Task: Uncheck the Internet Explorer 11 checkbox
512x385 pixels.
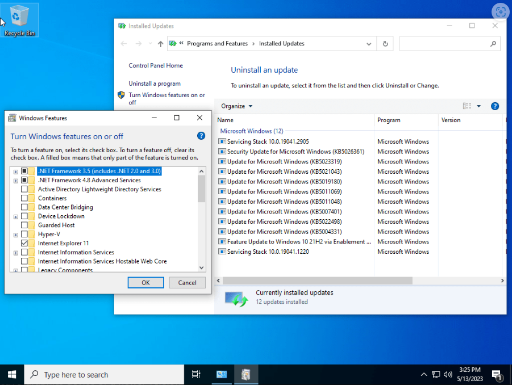Action: point(24,244)
